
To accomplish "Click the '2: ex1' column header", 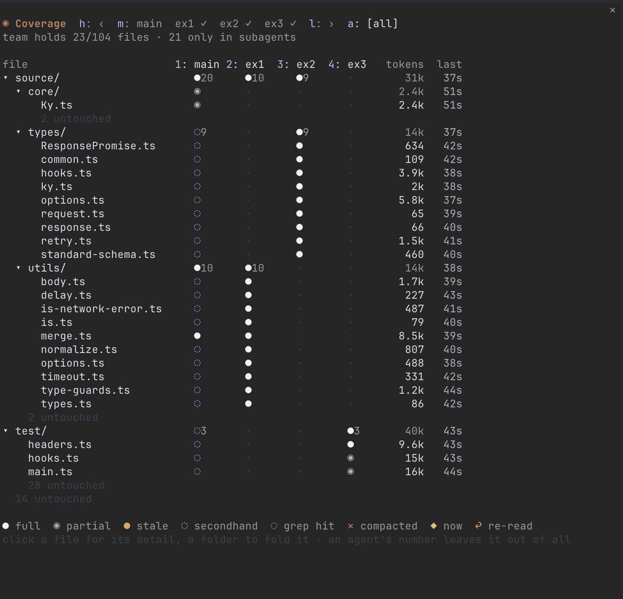I will click(245, 64).
